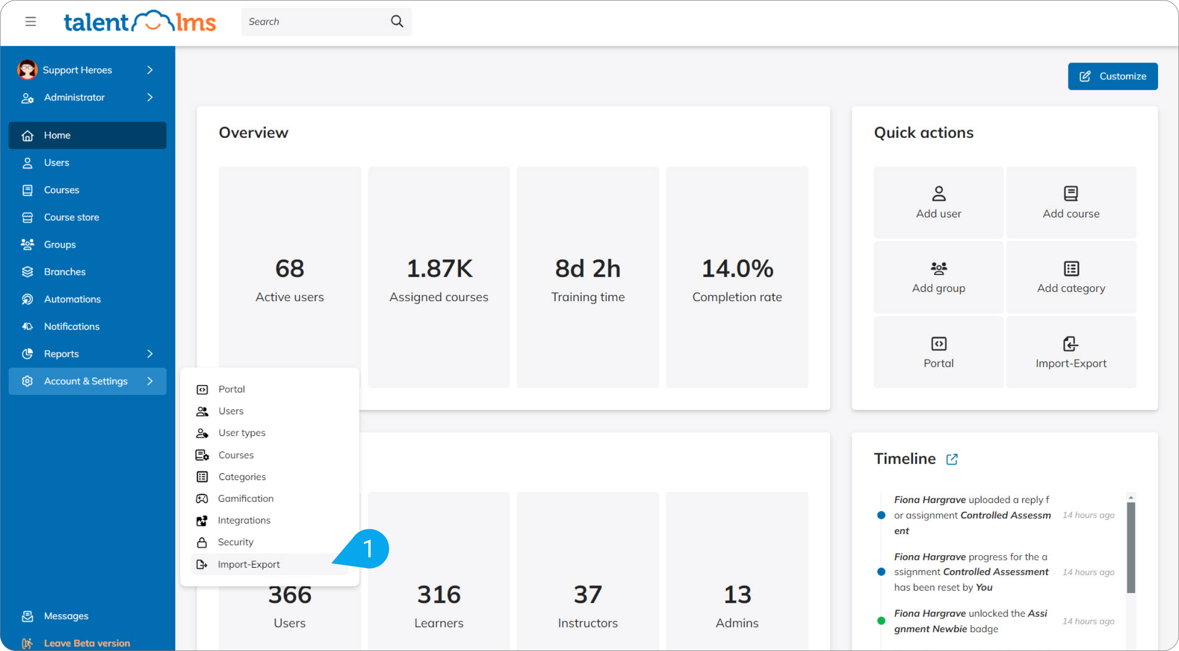Click the Instructors count card
The width and height of the screenshot is (1179, 651).
click(588, 571)
